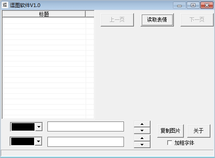
Task: Go to previous page with 上一页
Action: [x=117, y=20]
